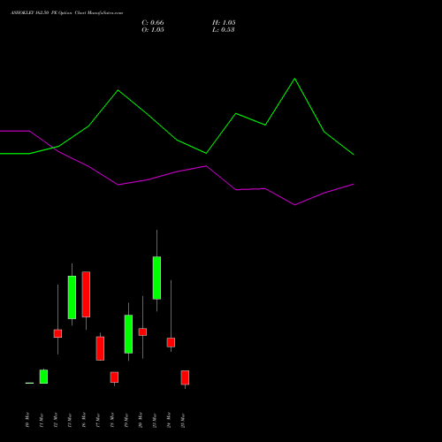442x442 pixels.
Task: Click the '19 Mar' date label
Action: point(126,420)
